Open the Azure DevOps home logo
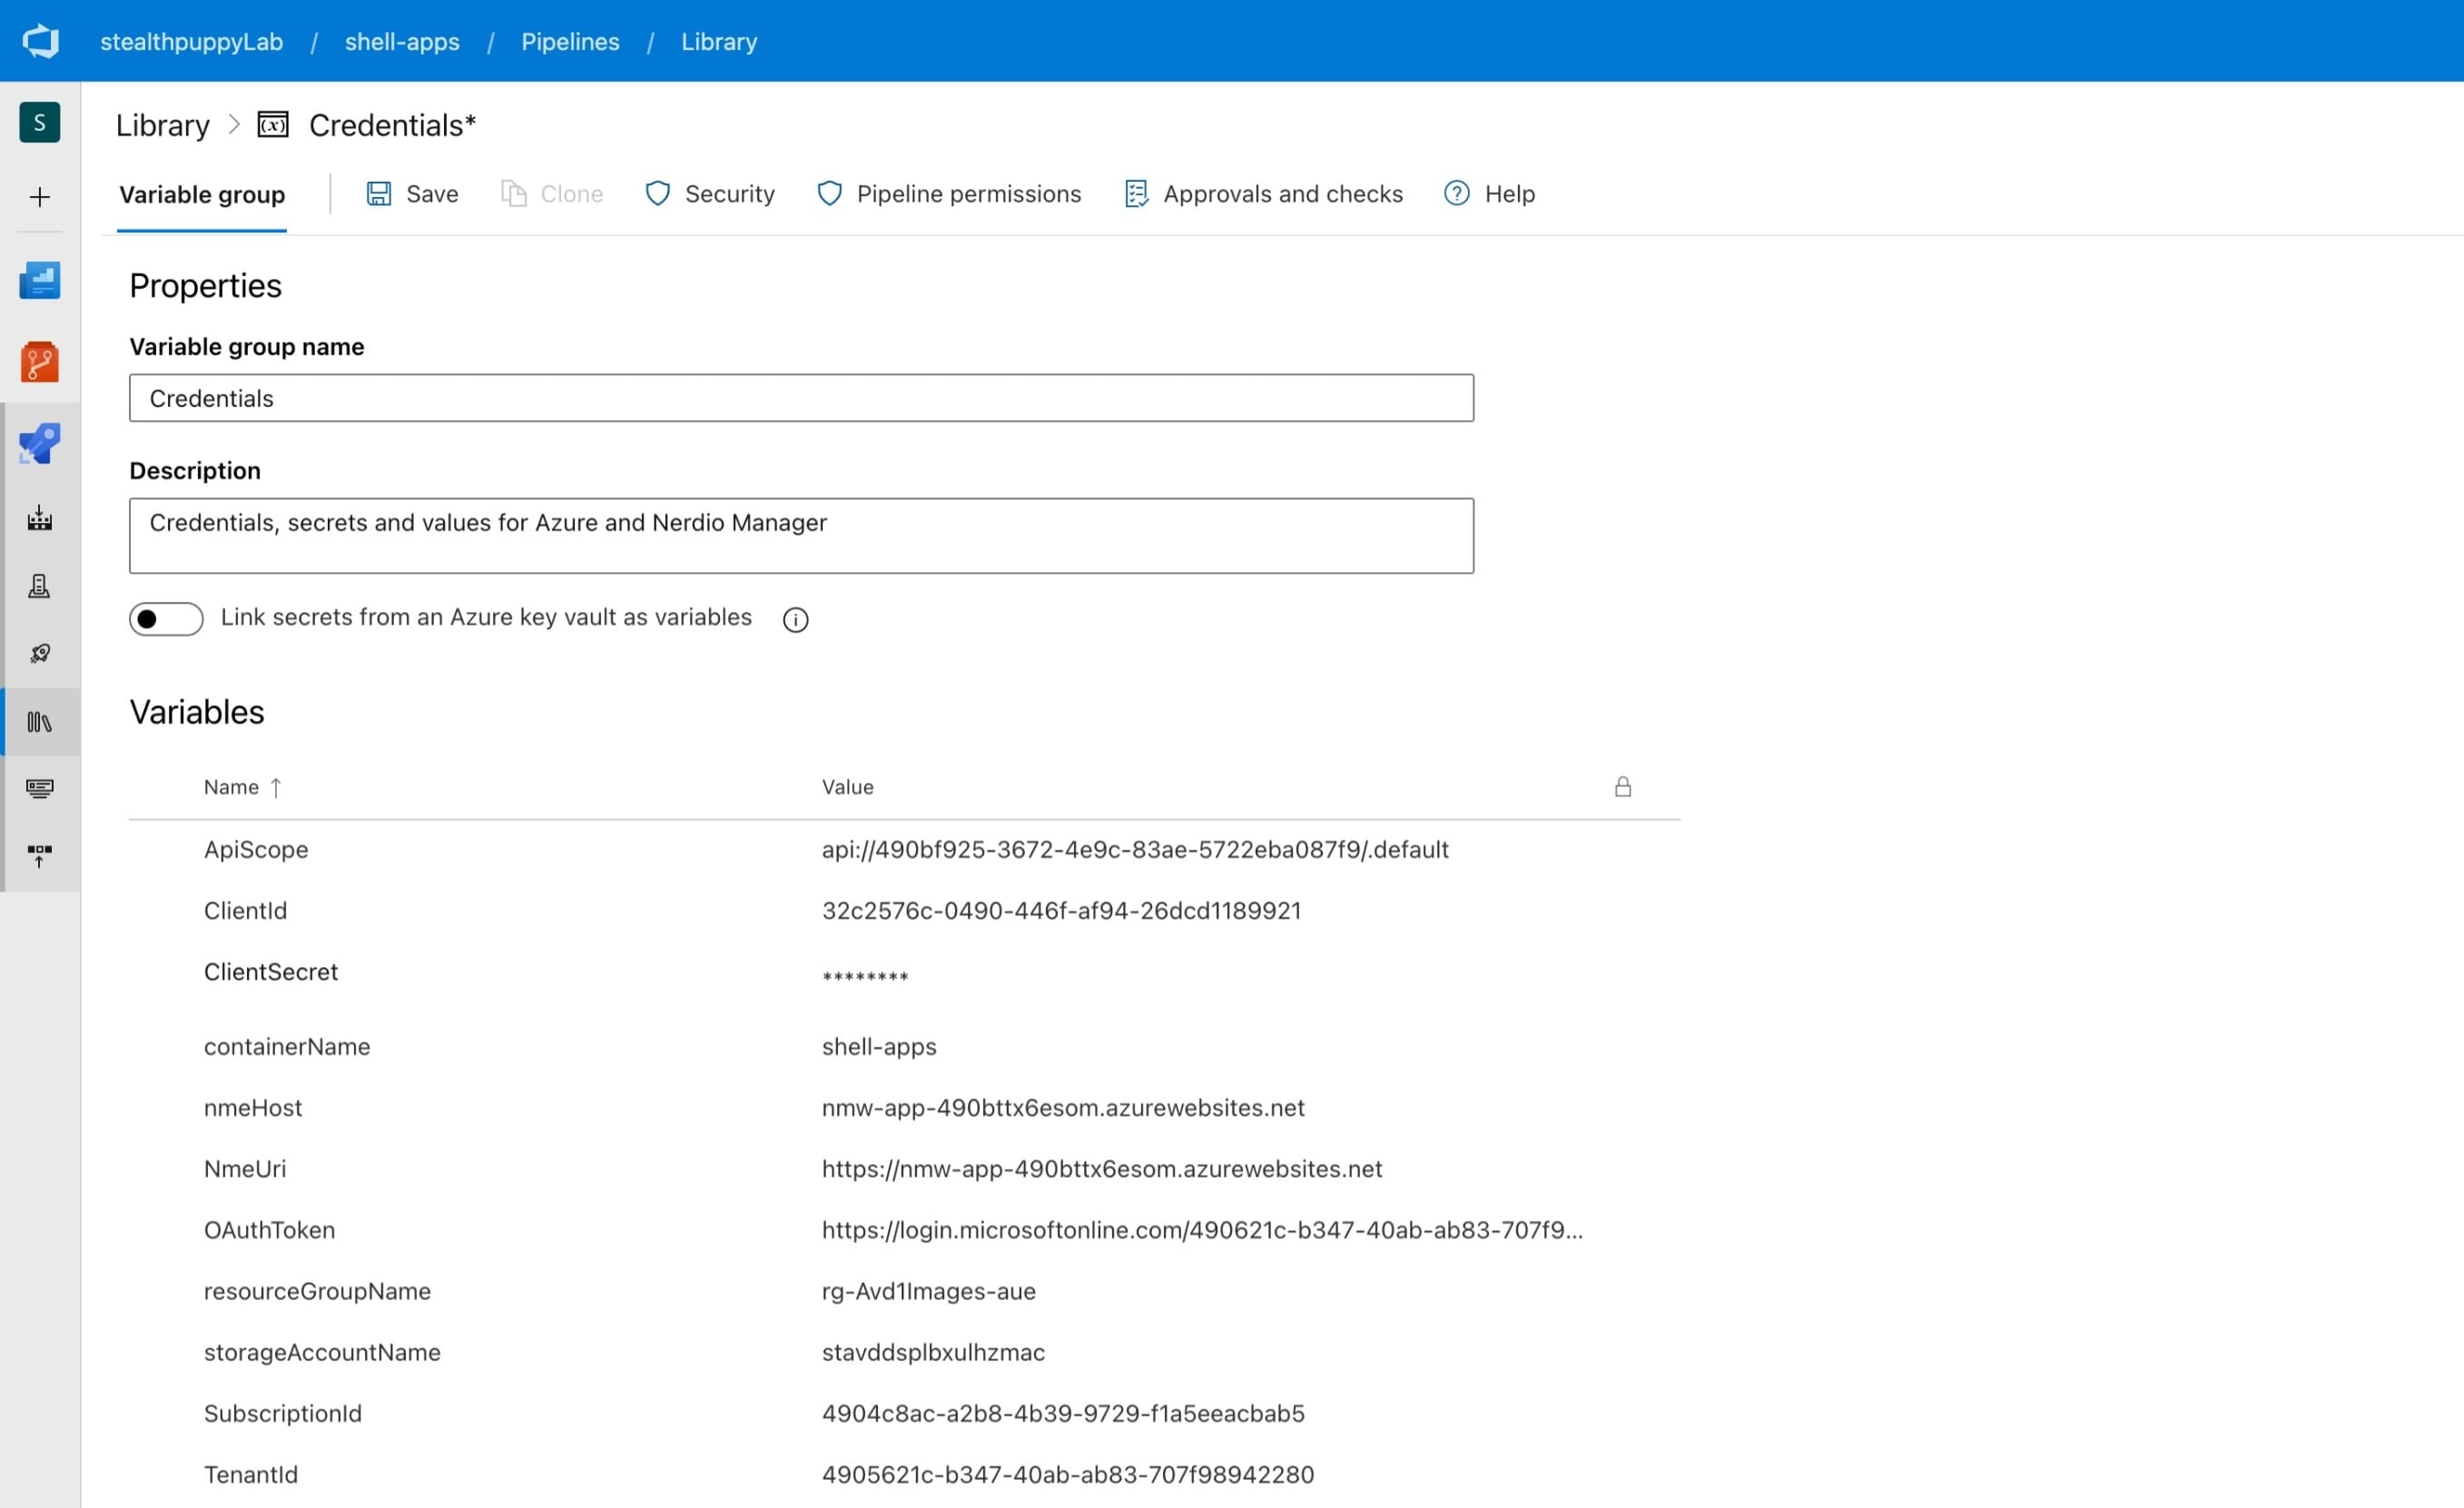The height and width of the screenshot is (1508, 2464). [40, 41]
